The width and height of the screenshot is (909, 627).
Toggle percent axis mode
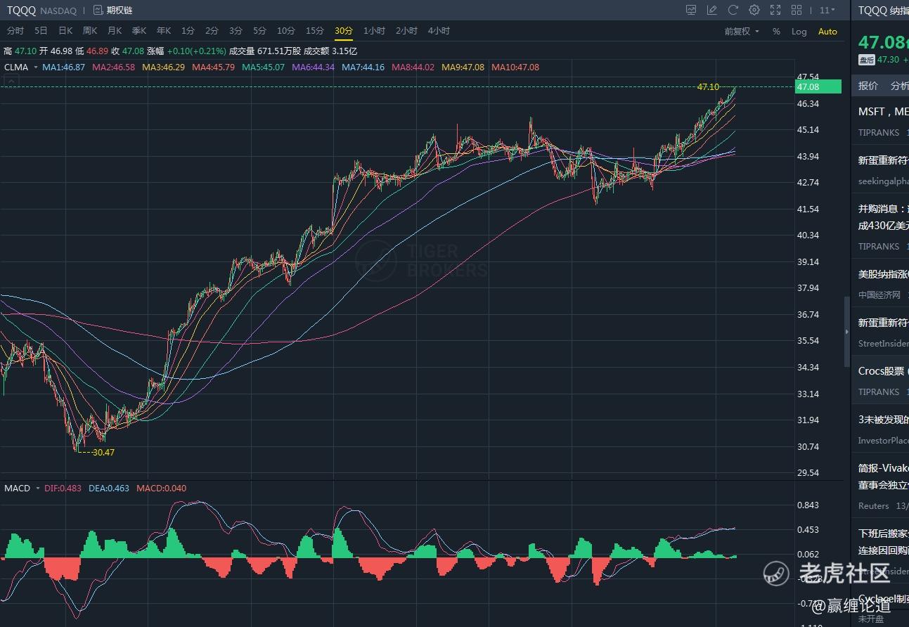tap(776, 32)
